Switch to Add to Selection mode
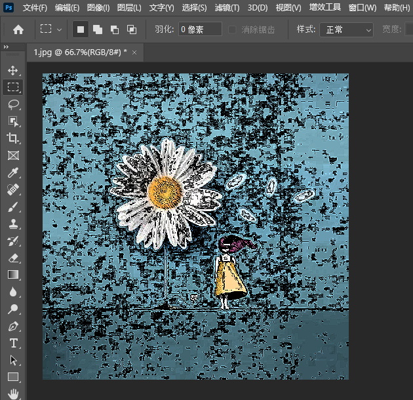Viewport: 413px width, 400px height. pos(98,30)
